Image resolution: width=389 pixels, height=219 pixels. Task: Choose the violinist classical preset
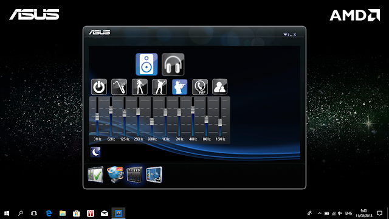tap(180, 87)
